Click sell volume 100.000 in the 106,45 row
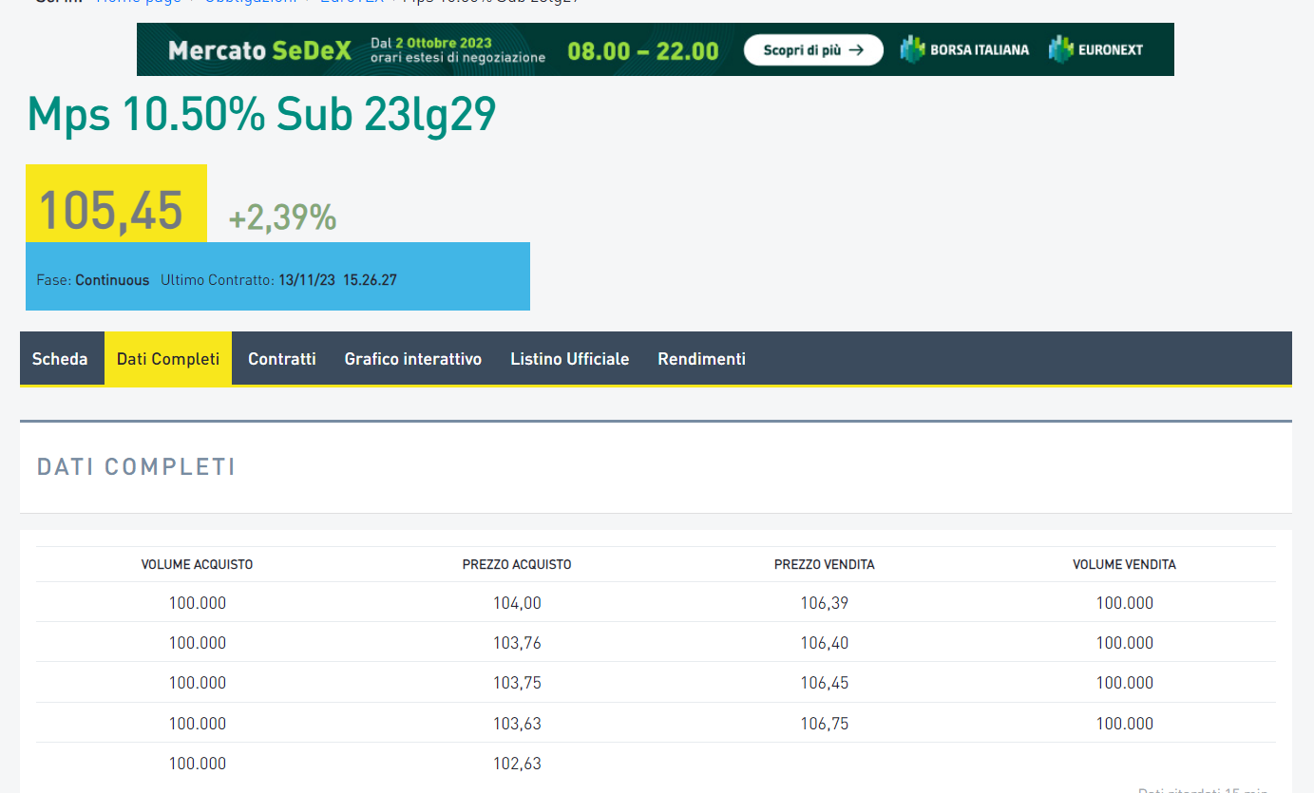Image resolution: width=1314 pixels, height=793 pixels. click(1125, 683)
